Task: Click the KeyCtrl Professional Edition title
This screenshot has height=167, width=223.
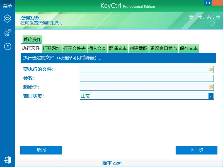Action: pyautogui.click(x=128, y=6)
